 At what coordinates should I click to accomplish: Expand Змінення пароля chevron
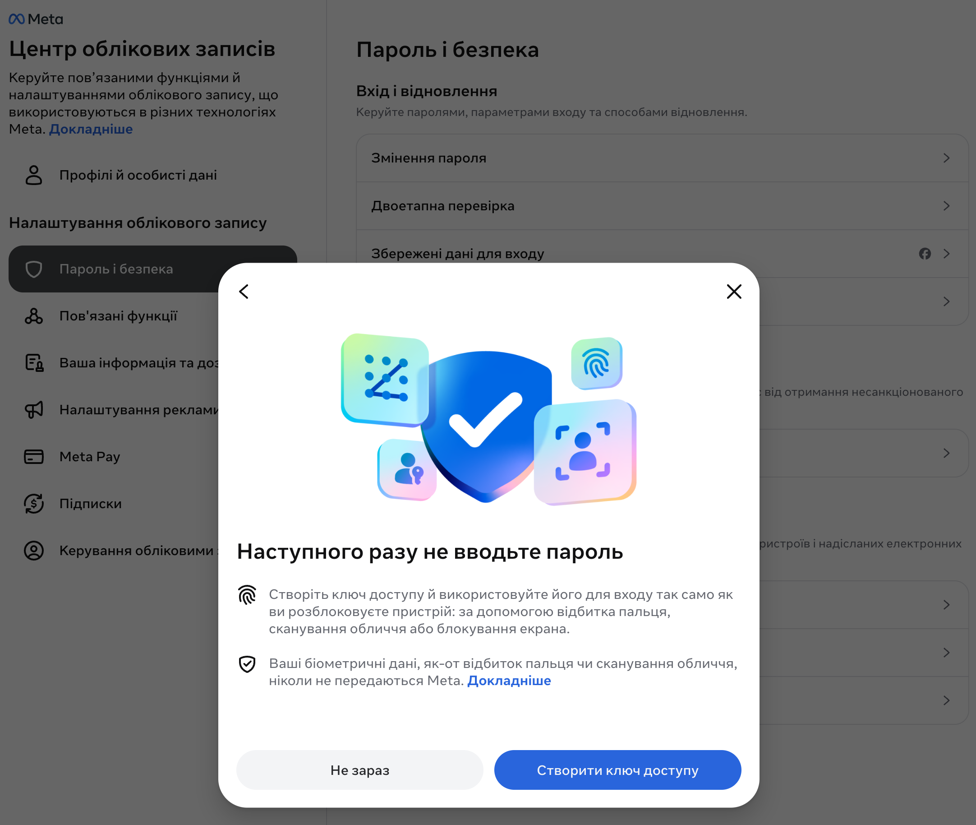tap(946, 158)
